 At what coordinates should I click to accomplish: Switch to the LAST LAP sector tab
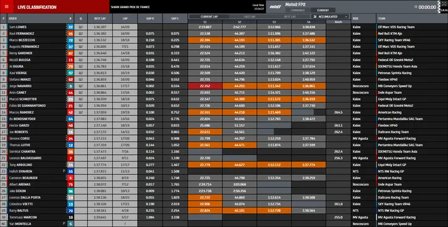(x=250, y=17)
